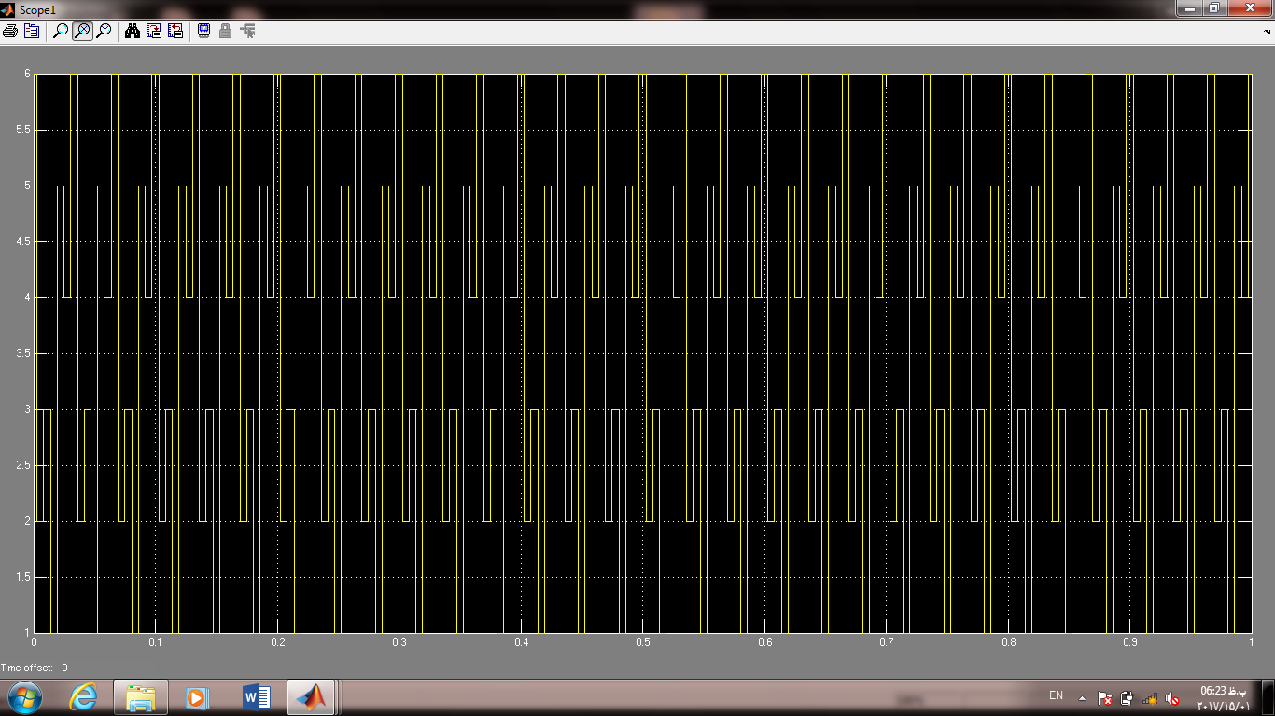Toggle floating scope mode
Viewport: 1275px width, 716px height.
(x=203, y=31)
